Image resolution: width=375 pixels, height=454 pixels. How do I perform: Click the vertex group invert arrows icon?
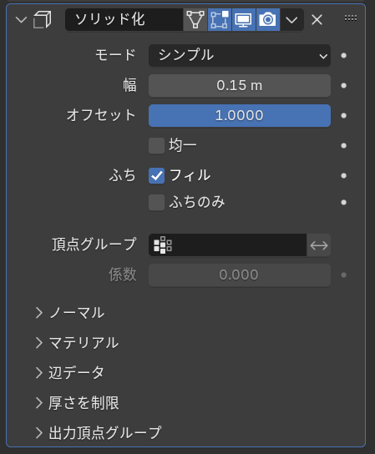[x=319, y=245]
